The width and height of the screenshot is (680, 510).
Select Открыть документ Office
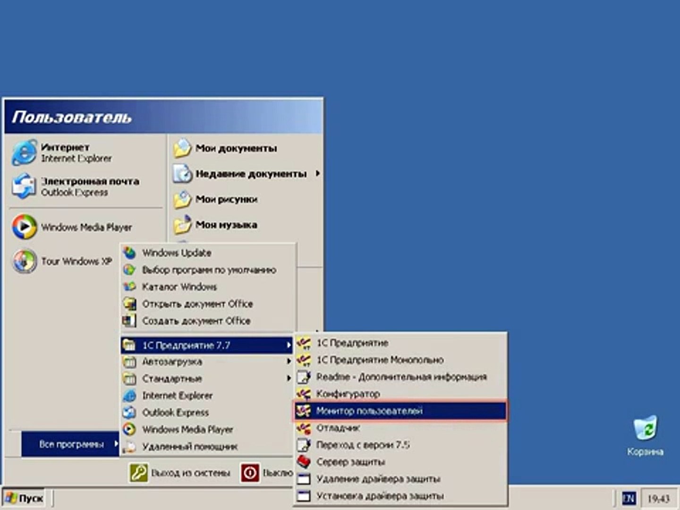click(x=208, y=304)
